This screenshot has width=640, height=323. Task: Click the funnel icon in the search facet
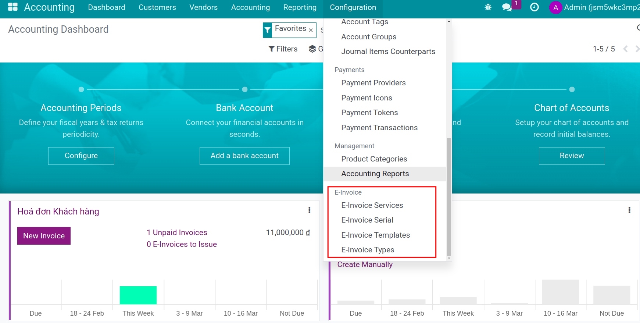tap(267, 30)
